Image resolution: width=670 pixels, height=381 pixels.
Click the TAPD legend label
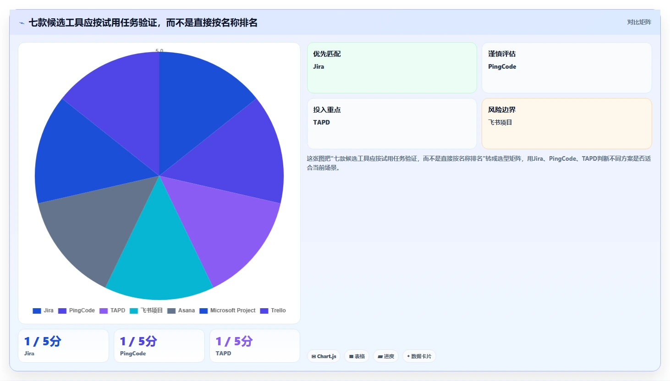118,310
